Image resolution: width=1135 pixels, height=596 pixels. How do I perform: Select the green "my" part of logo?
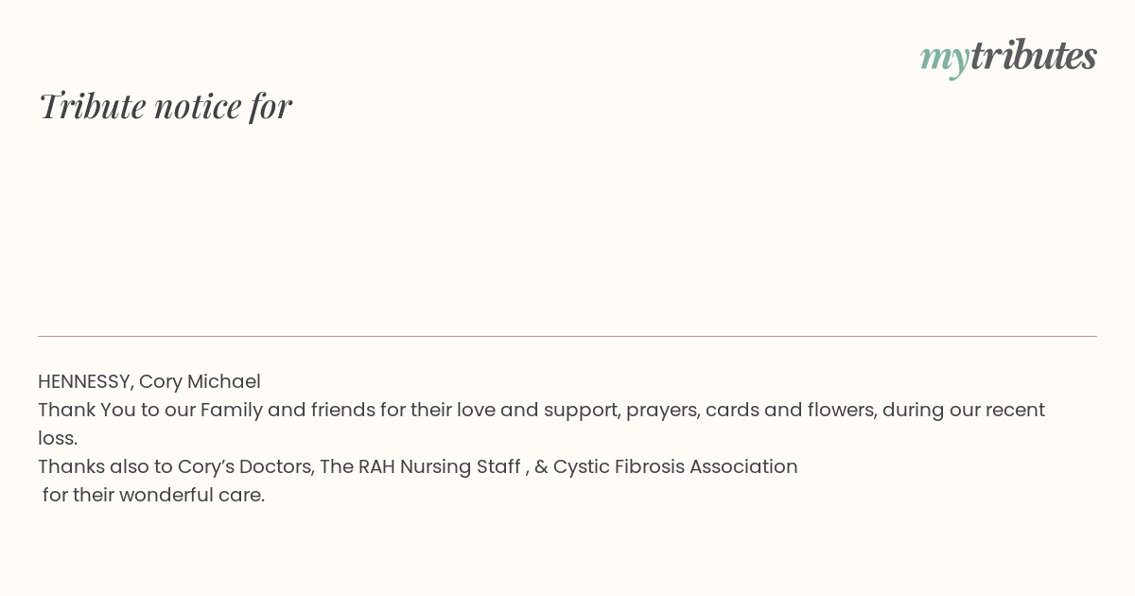point(944,61)
